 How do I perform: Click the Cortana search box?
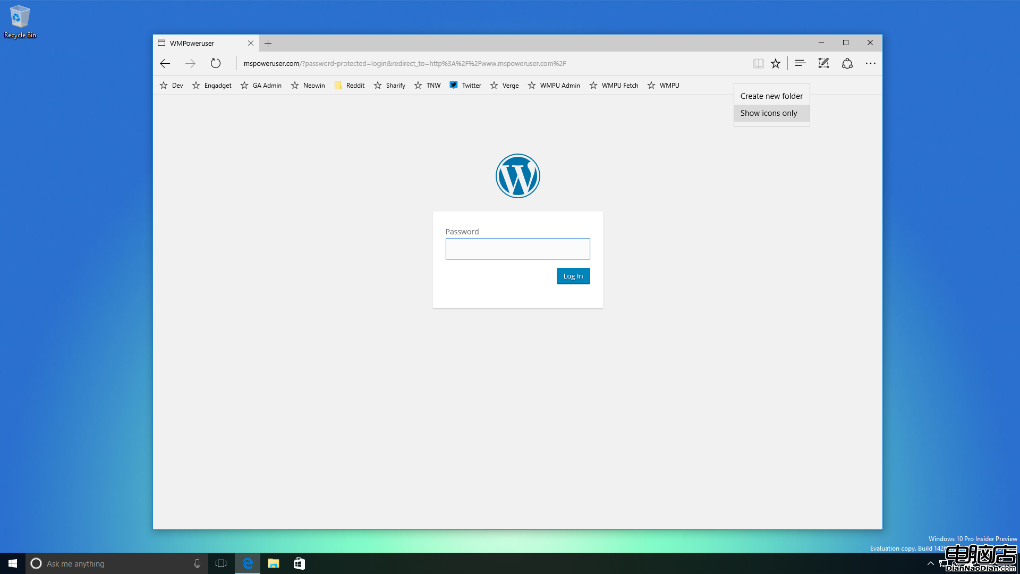point(116,563)
